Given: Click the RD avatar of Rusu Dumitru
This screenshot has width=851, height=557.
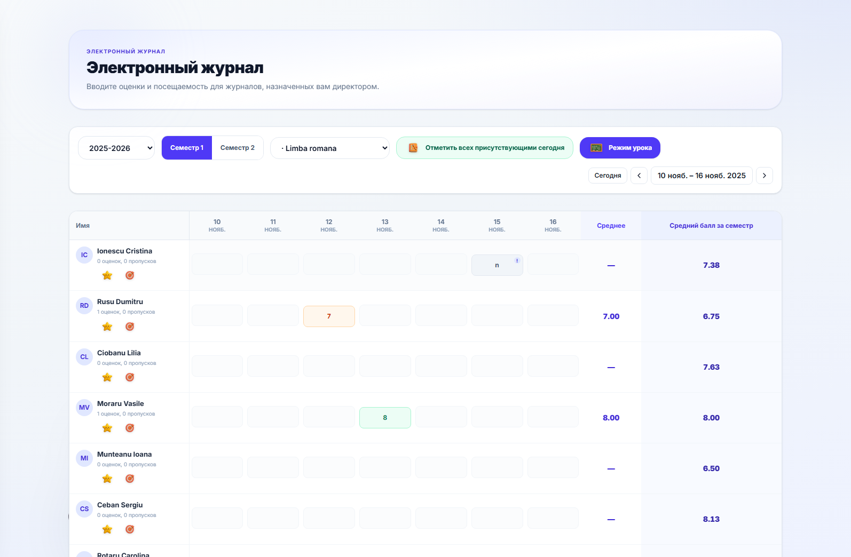Looking at the screenshot, I should [84, 306].
